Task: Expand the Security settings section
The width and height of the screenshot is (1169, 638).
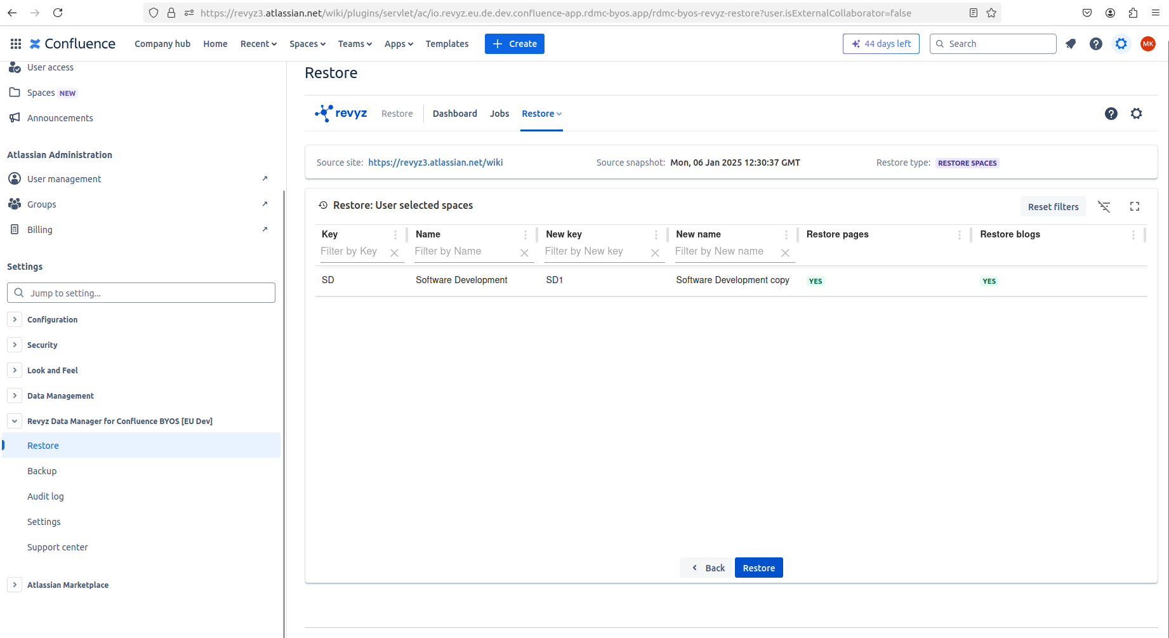Action: coord(15,345)
